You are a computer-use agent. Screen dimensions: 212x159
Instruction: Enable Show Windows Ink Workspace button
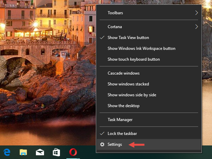click(141, 49)
